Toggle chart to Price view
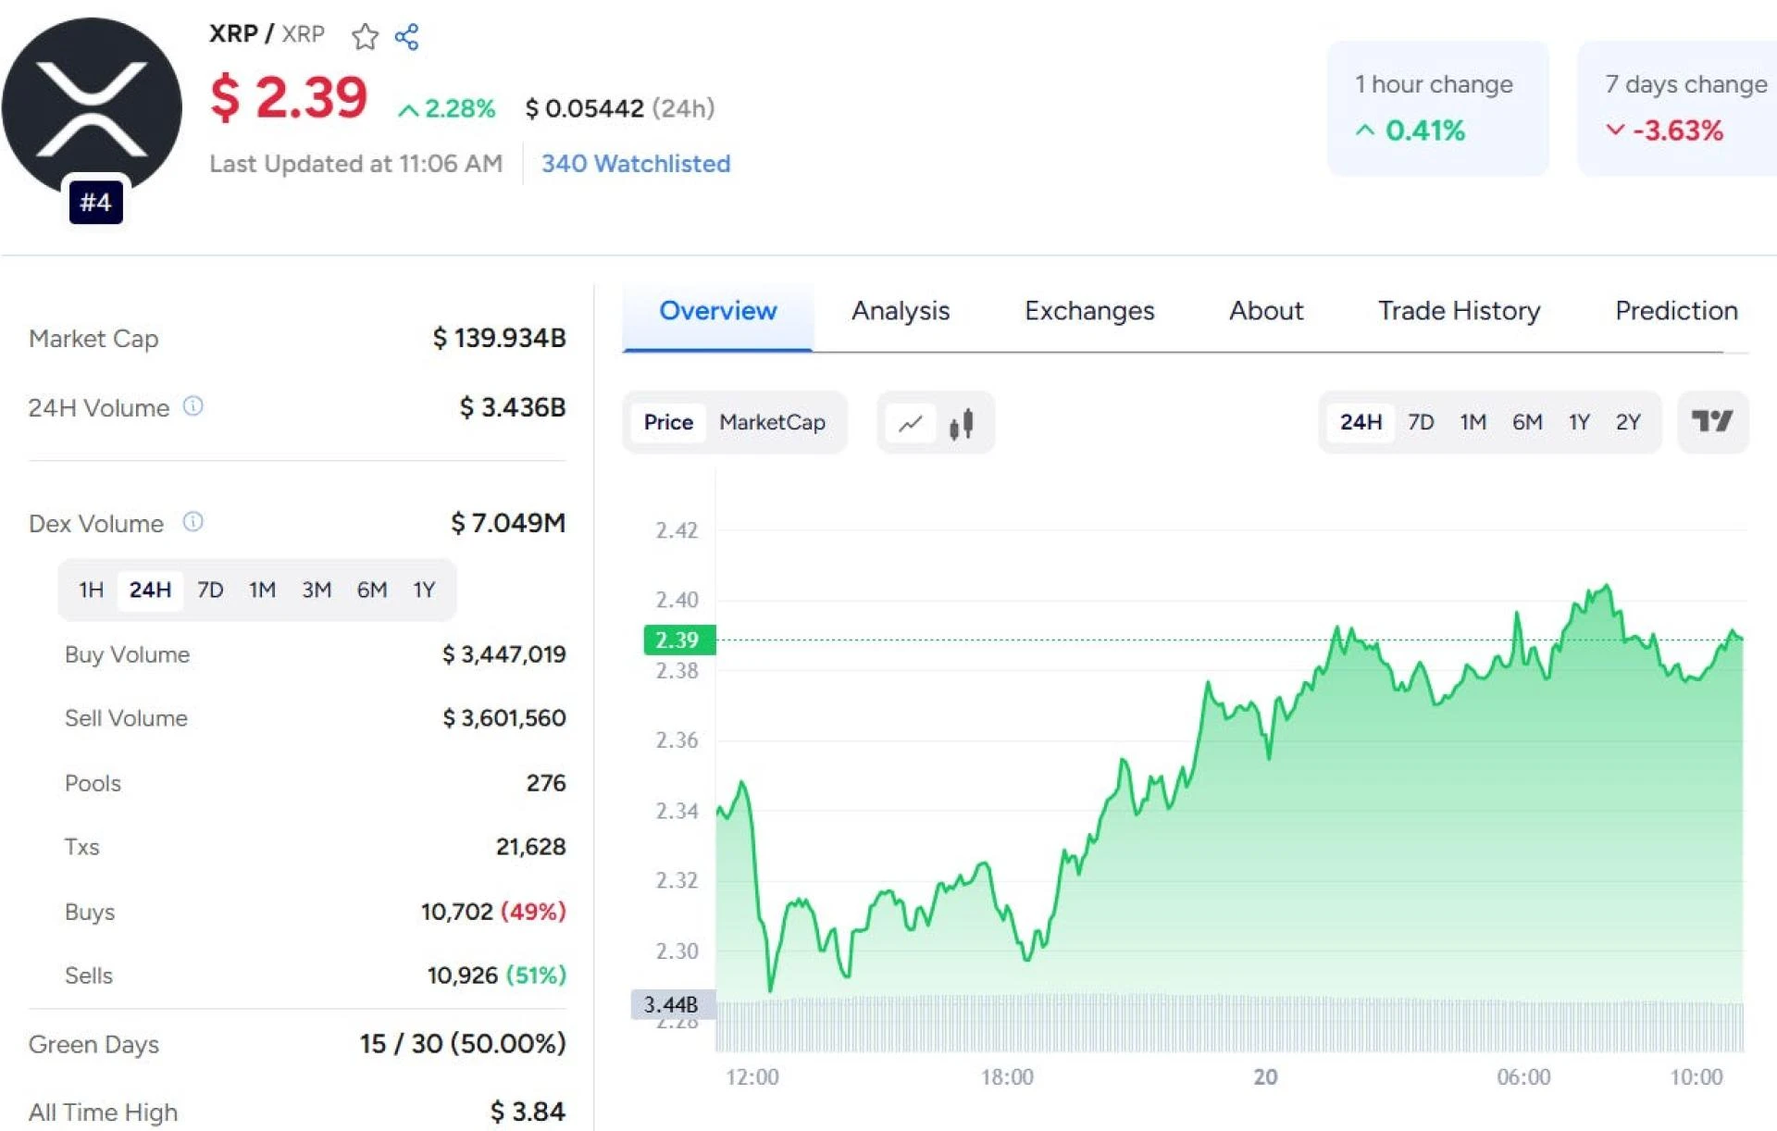Viewport: 1777px width, 1131px height. pyautogui.click(x=668, y=422)
